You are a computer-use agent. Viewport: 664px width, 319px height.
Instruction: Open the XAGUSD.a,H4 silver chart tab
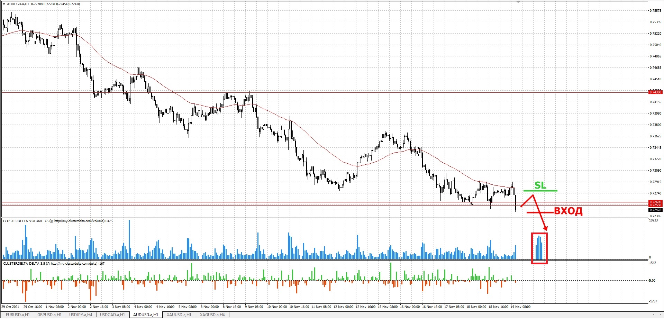(212, 315)
